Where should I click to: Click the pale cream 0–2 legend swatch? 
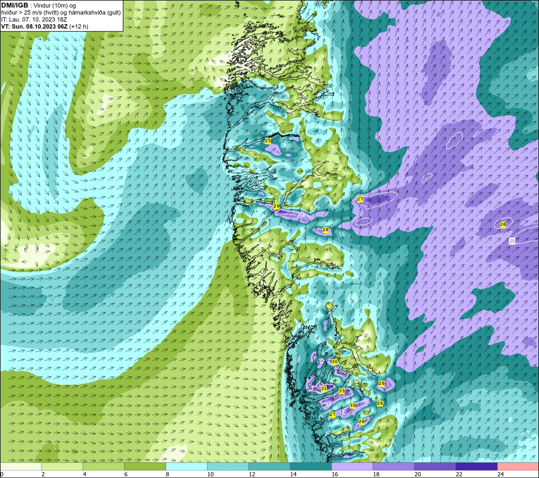click(x=21, y=466)
